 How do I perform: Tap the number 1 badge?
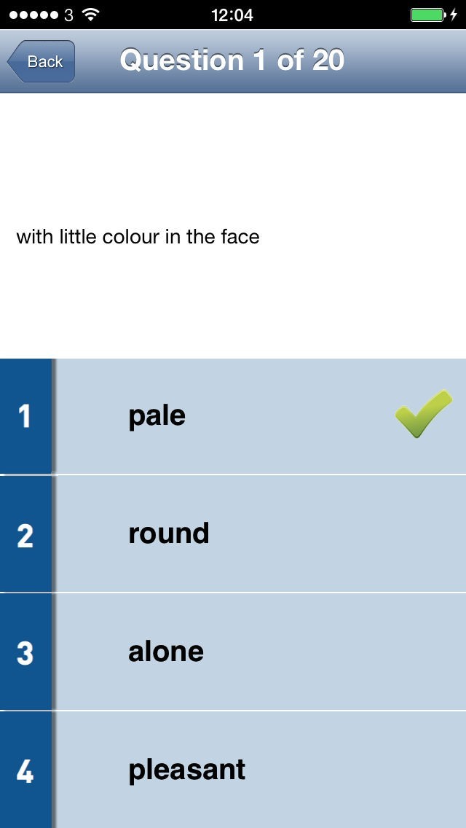25,416
